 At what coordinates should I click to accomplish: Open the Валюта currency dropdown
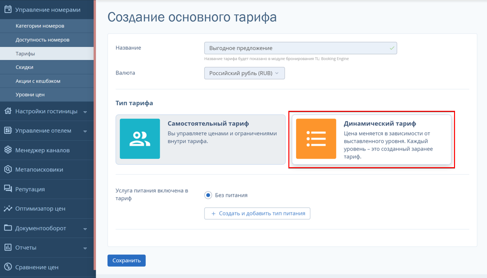(244, 73)
